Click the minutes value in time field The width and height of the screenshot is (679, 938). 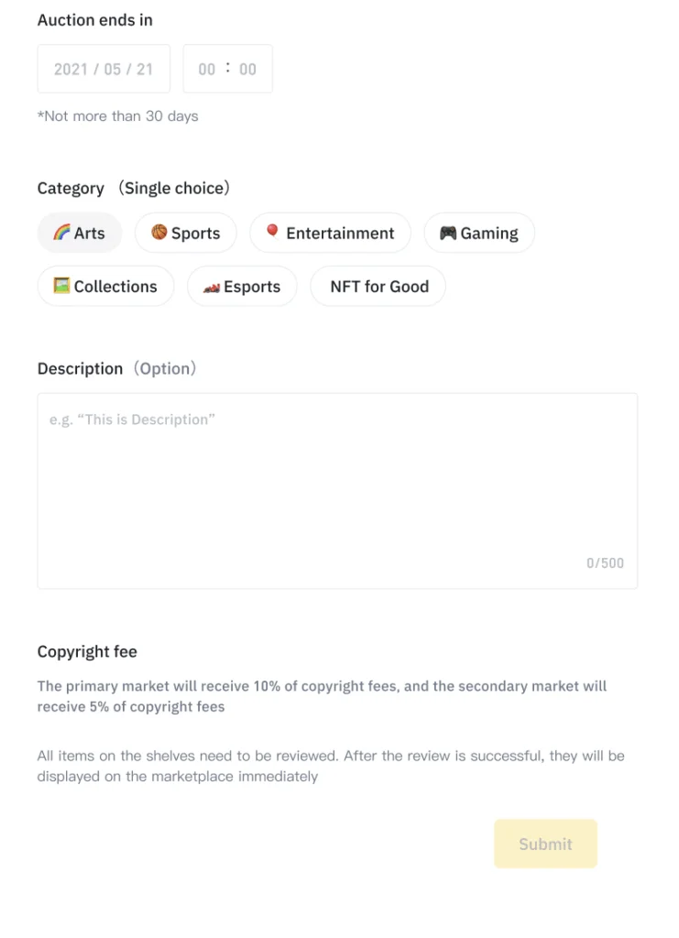pyautogui.click(x=247, y=70)
